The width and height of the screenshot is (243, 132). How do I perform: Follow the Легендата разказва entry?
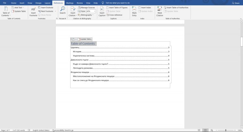pos(121,68)
